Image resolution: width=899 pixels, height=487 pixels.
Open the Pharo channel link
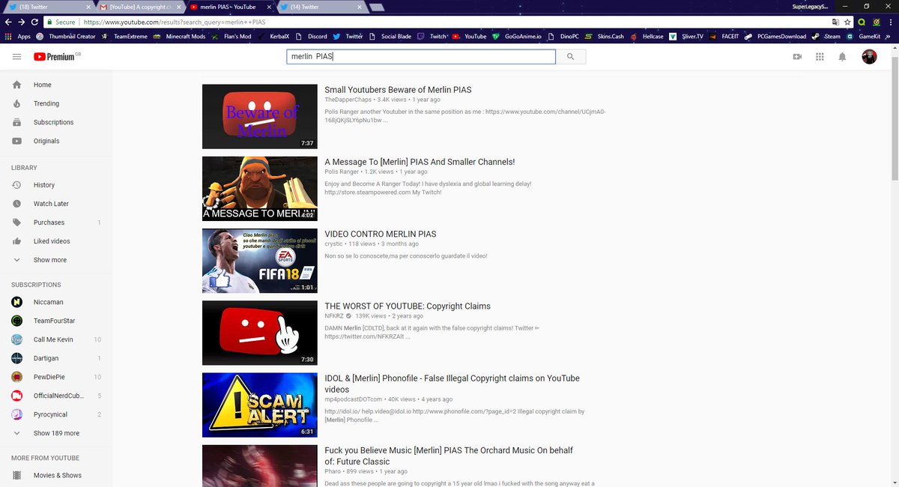pyautogui.click(x=333, y=471)
